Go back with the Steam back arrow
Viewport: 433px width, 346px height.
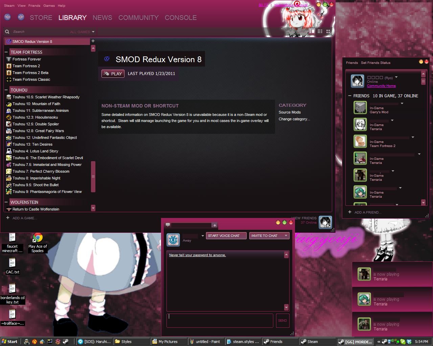(x=7, y=17)
